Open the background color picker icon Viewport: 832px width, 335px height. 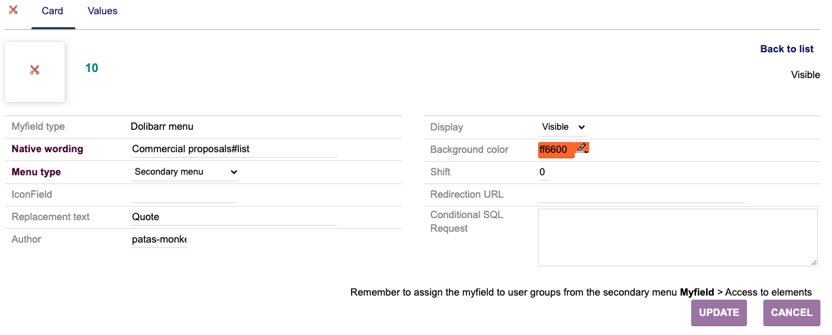click(x=582, y=147)
